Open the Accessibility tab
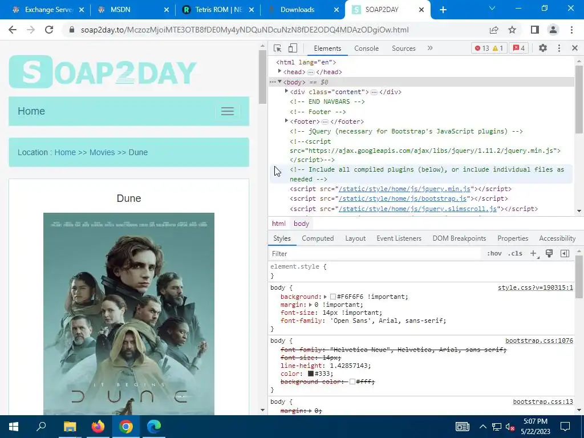Image resolution: width=584 pixels, height=438 pixels. 557,238
